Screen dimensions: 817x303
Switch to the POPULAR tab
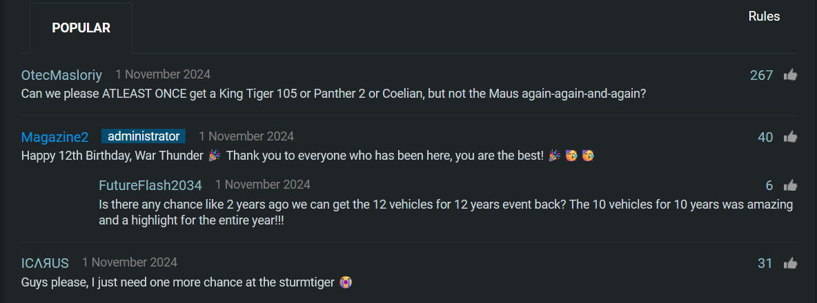81,28
